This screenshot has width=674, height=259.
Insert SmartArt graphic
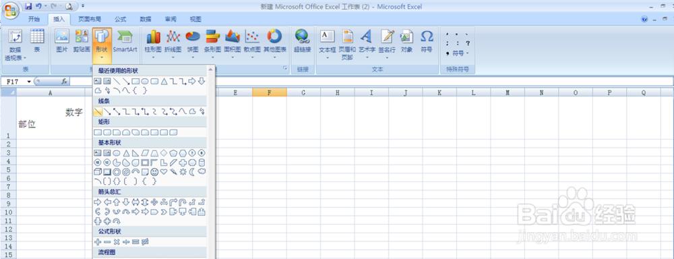tap(125, 41)
